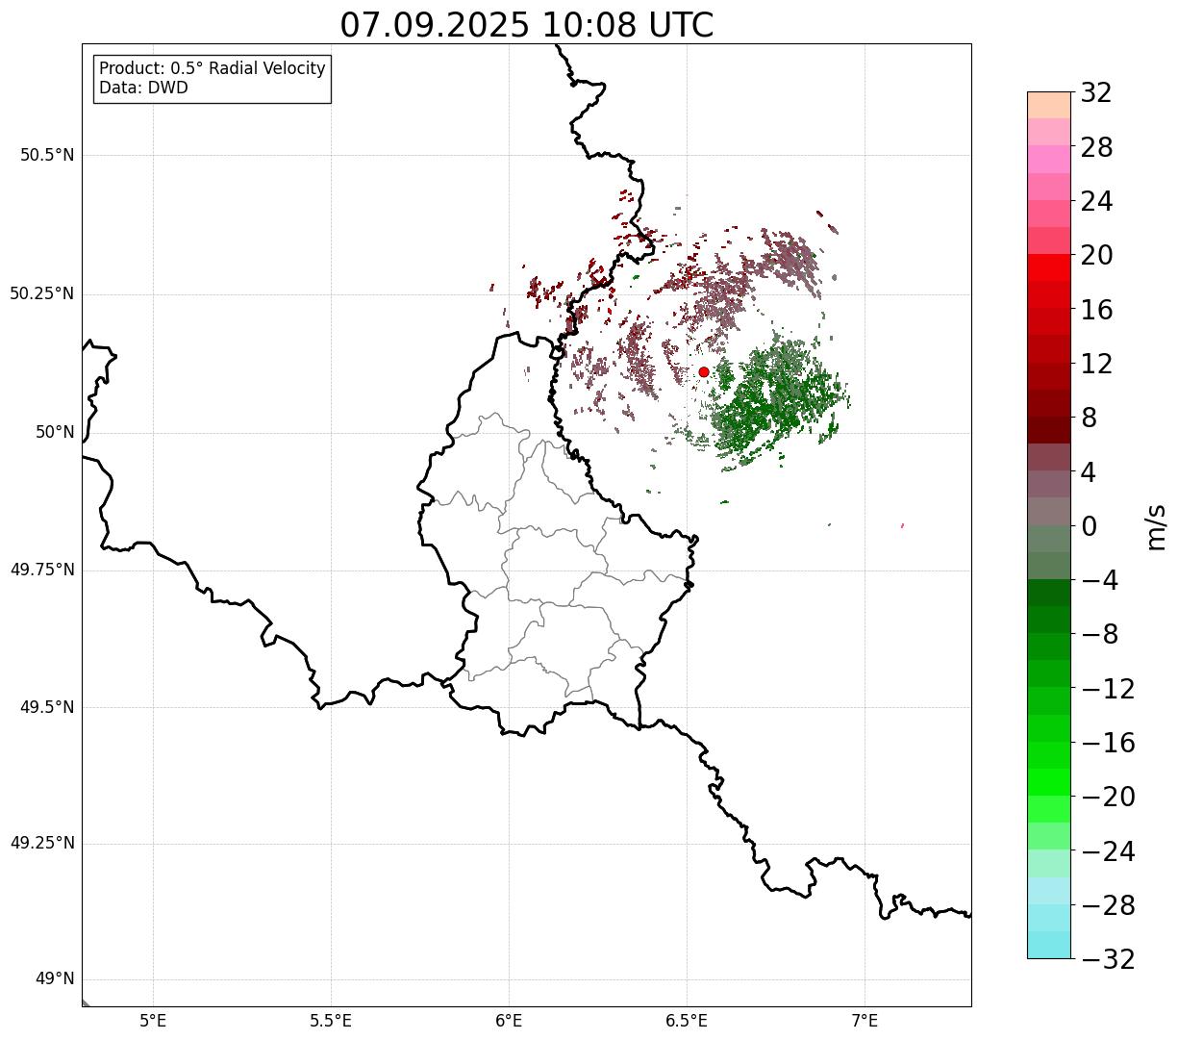Pick the bright red swatch just below 20

click(1049, 268)
